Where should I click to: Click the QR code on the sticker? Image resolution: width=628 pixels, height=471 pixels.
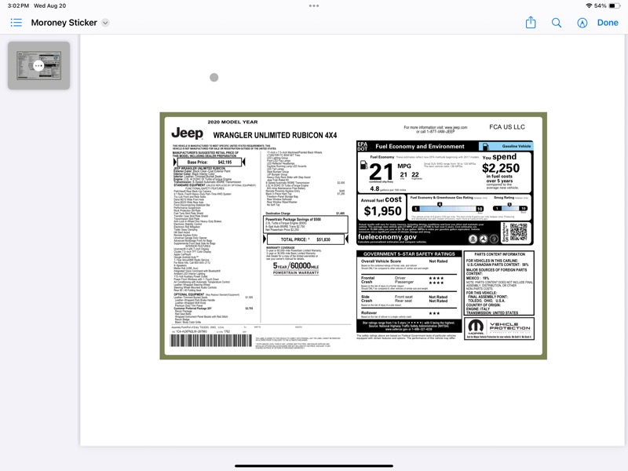click(x=519, y=232)
